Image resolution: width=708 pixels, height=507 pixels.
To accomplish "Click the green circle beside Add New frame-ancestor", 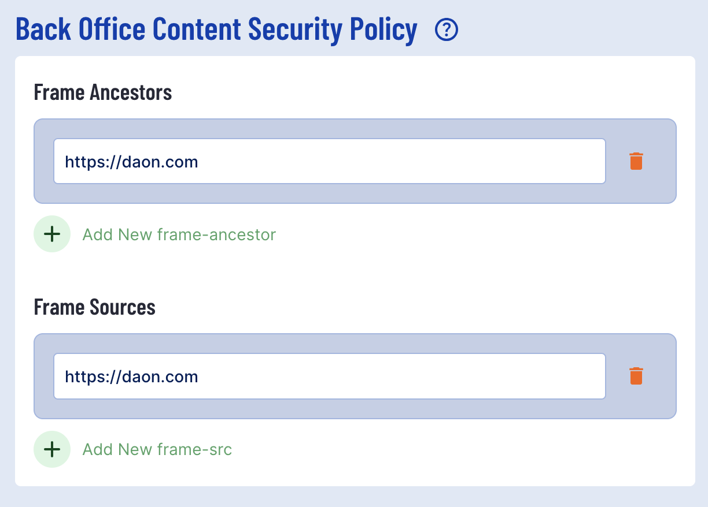I will [52, 234].
